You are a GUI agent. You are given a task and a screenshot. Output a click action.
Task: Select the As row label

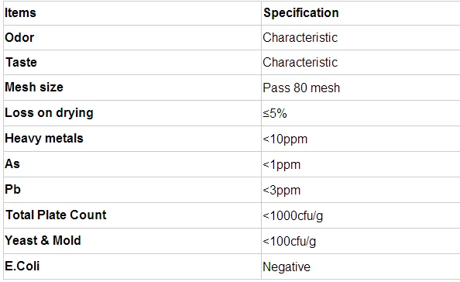coord(12,163)
